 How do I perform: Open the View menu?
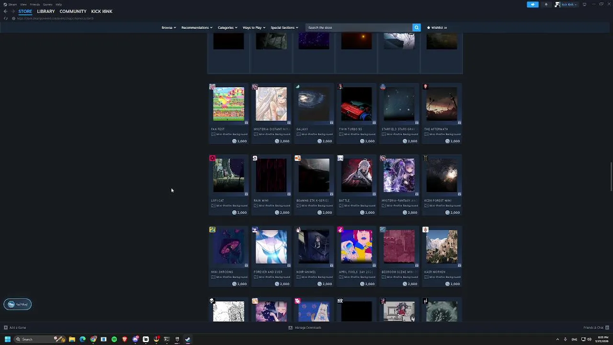pos(23,4)
